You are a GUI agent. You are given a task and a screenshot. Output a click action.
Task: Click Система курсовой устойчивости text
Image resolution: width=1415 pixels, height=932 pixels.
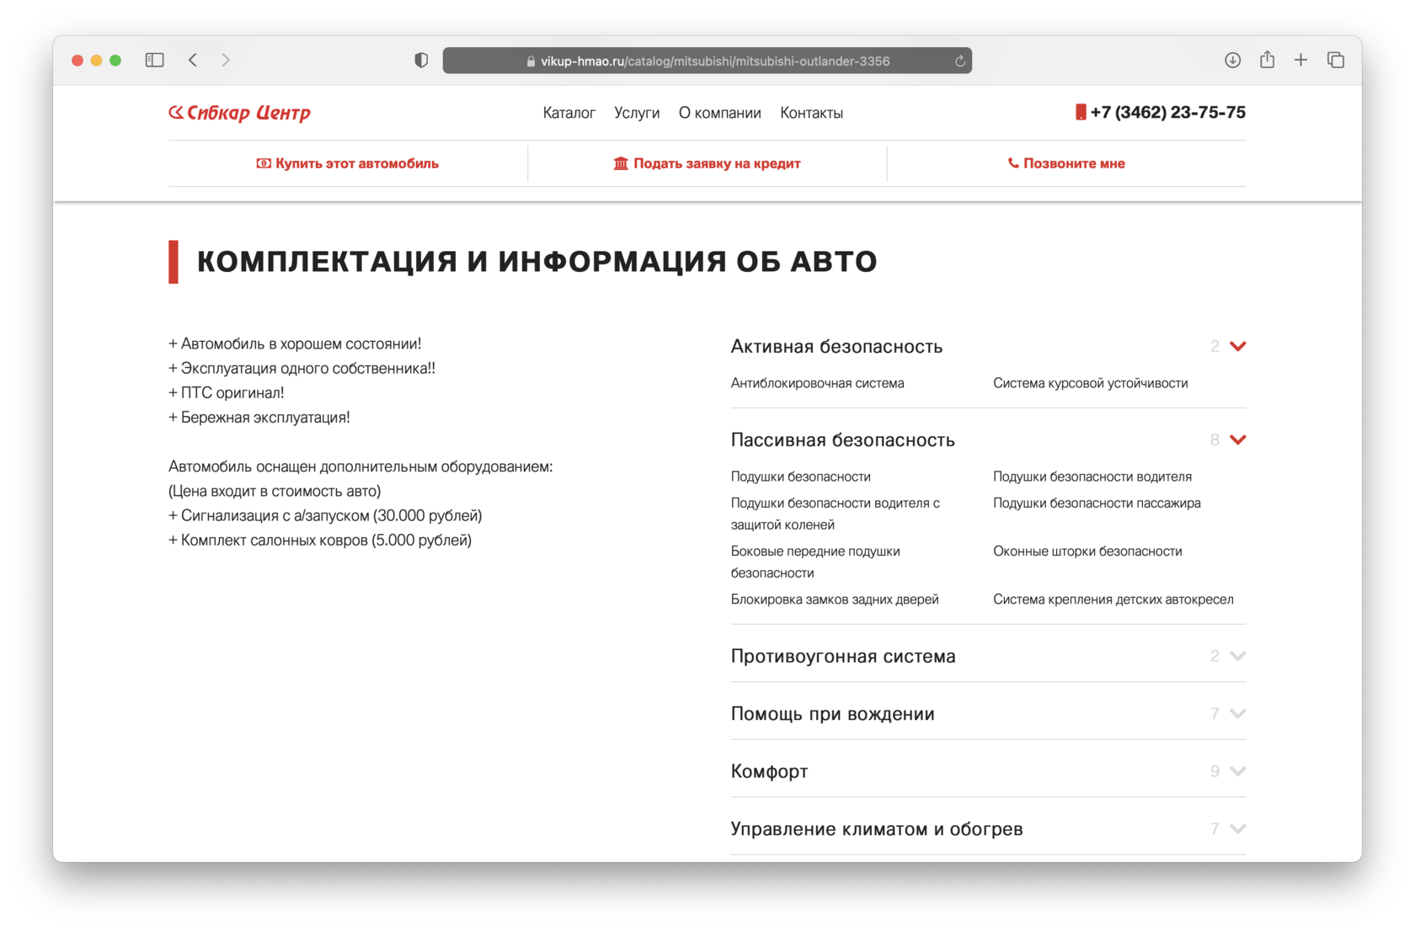click(1091, 383)
